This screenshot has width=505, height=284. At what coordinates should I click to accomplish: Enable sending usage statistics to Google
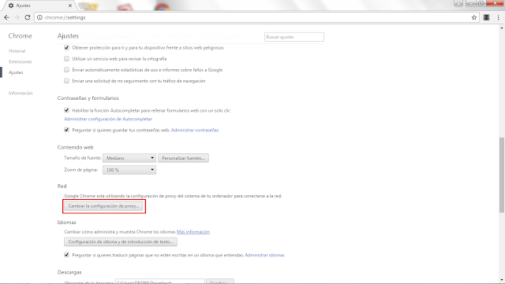click(66, 70)
